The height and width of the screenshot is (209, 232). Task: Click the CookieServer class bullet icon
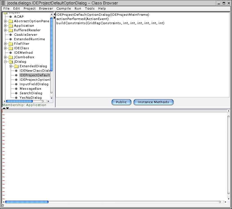click(x=10, y=35)
